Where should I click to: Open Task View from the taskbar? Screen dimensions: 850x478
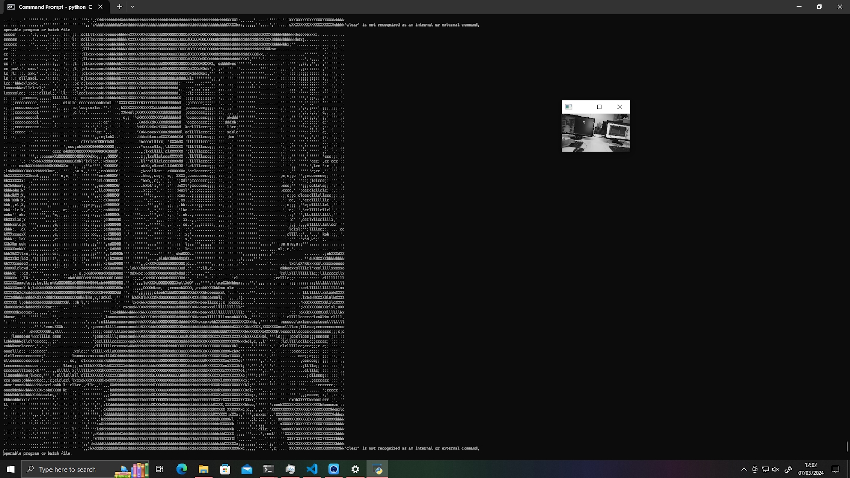click(x=159, y=469)
